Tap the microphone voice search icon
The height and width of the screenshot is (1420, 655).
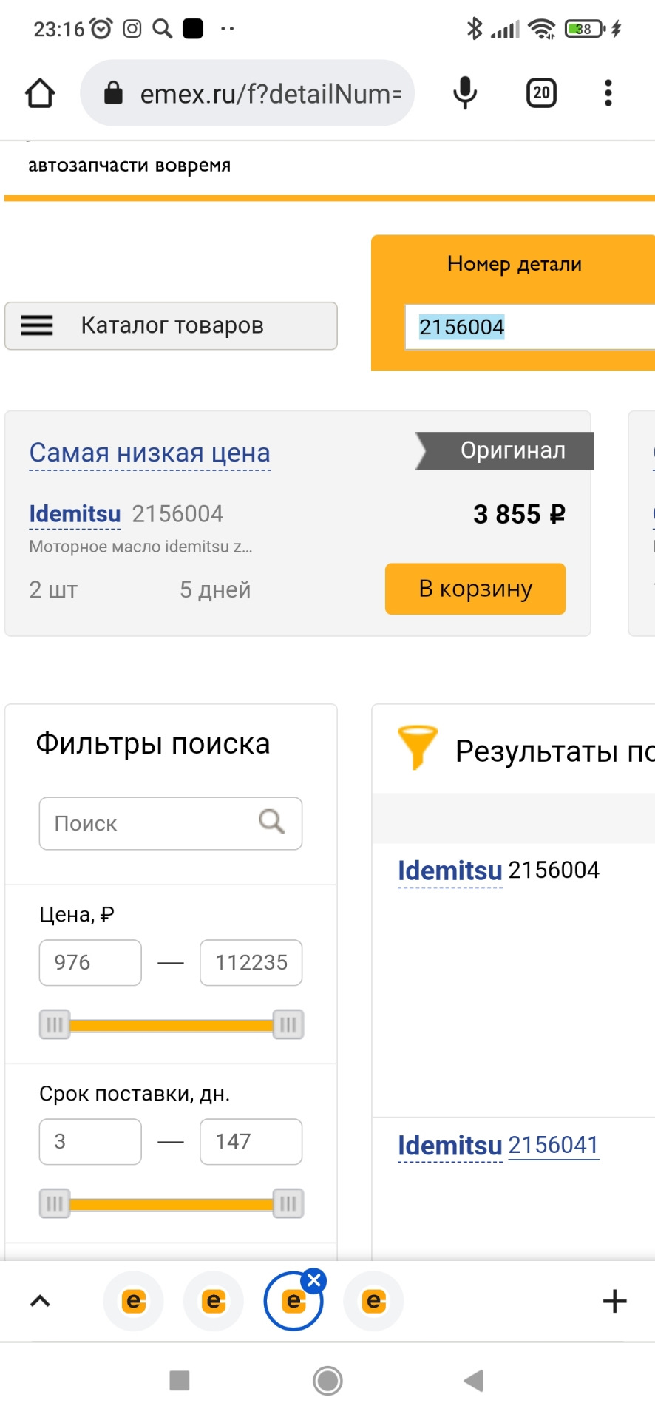(465, 93)
